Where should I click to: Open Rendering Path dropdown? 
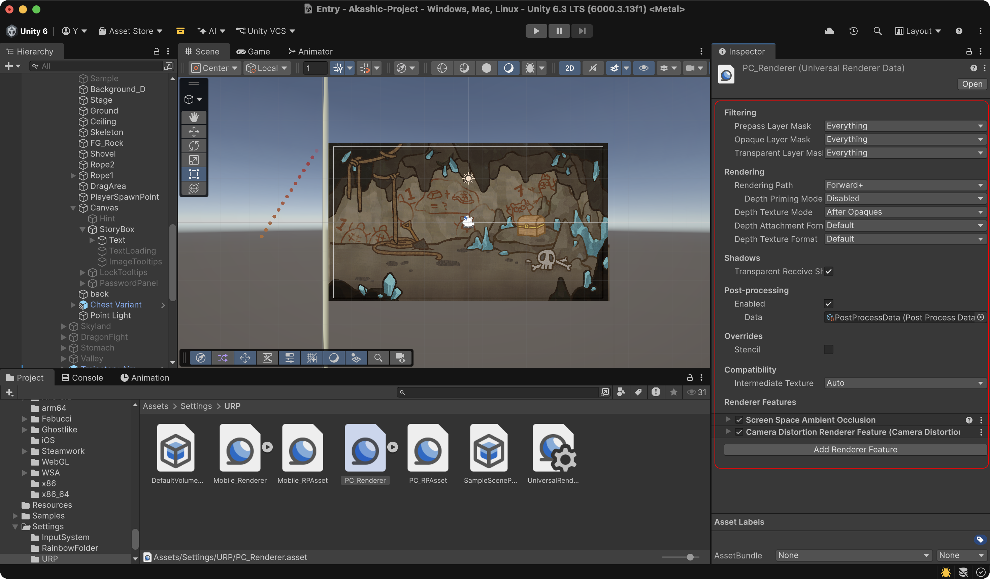pyautogui.click(x=905, y=185)
